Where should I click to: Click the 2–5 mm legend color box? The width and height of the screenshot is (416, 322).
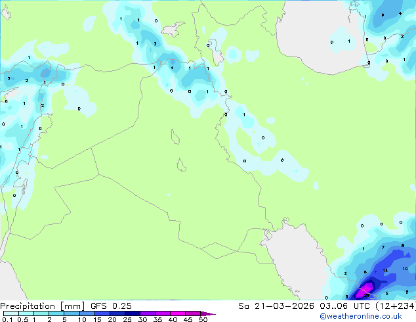point(56,313)
